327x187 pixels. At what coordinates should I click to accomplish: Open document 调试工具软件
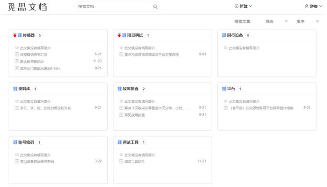(x=135, y=161)
